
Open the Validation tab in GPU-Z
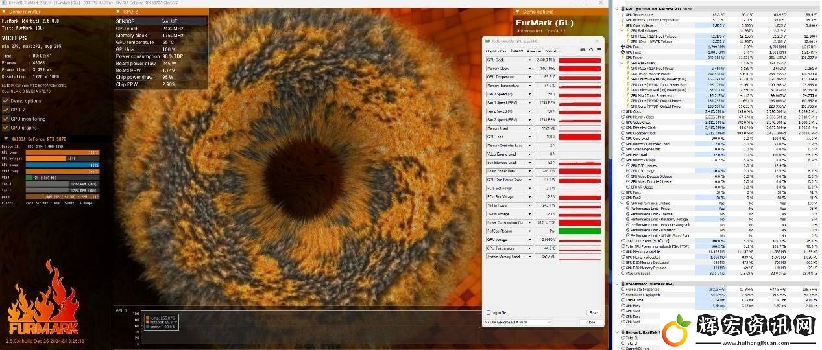tap(553, 51)
